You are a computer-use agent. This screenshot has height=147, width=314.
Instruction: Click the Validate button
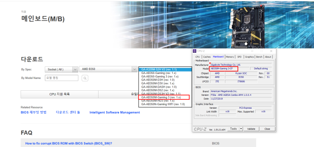[251, 129]
